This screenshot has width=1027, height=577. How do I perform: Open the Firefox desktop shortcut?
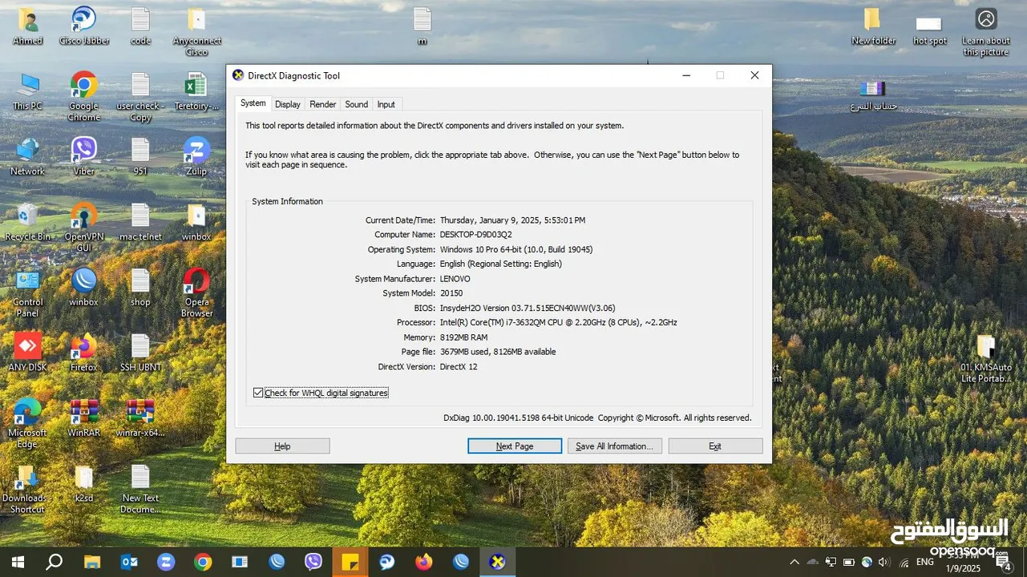[84, 352]
